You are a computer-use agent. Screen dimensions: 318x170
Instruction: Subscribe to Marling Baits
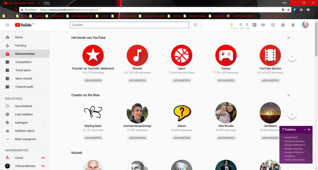pos(93,138)
